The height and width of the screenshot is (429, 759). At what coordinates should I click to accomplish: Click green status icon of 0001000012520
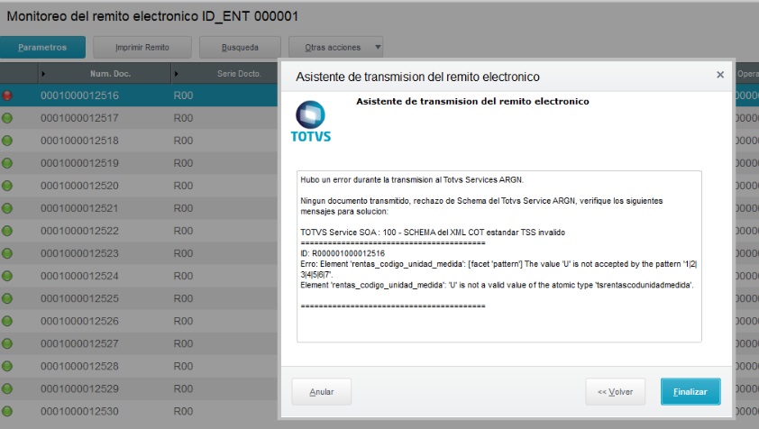(7, 186)
